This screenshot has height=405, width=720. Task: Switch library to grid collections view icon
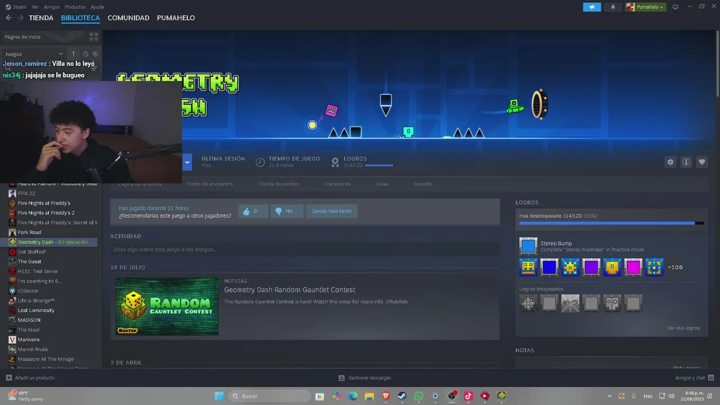pos(93,37)
